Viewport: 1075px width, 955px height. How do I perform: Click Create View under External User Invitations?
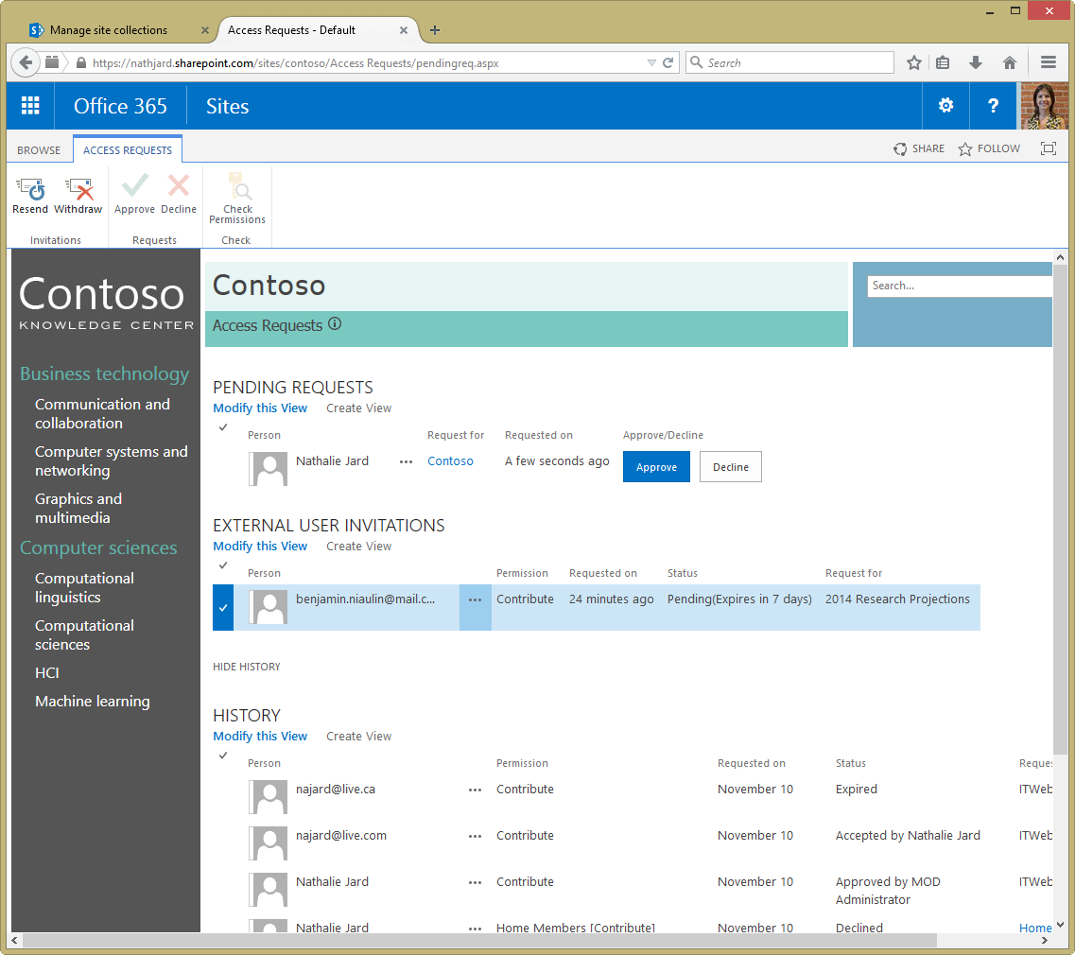(x=358, y=547)
